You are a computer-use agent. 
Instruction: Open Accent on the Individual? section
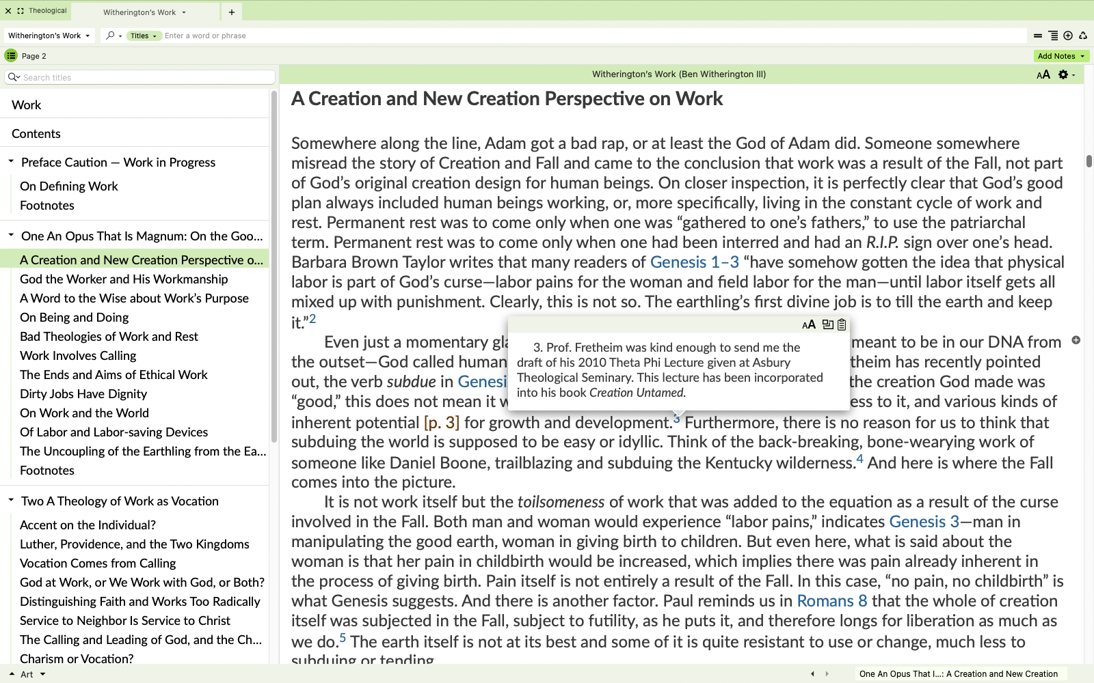88,525
